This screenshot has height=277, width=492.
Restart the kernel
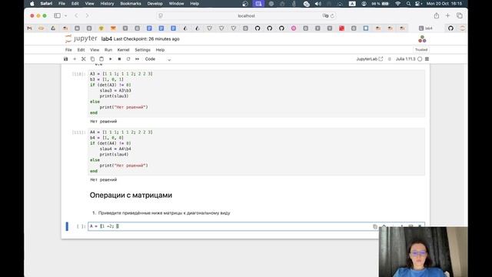(128, 59)
